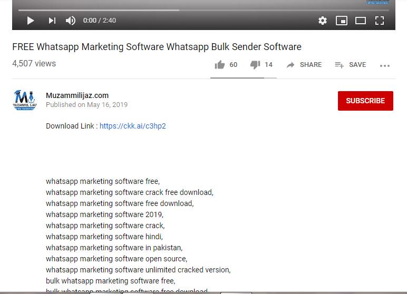
Task: Open Muzammilijaz.com channel name link
Action: pyautogui.click(x=77, y=95)
